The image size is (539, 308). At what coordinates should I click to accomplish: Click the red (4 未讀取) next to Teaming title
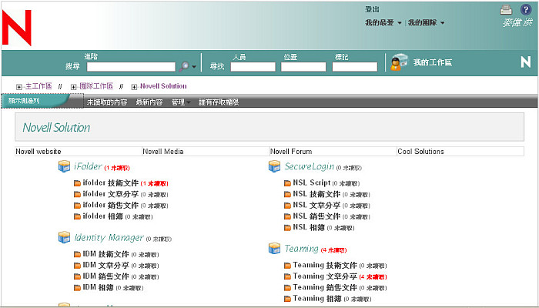click(333, 250)
